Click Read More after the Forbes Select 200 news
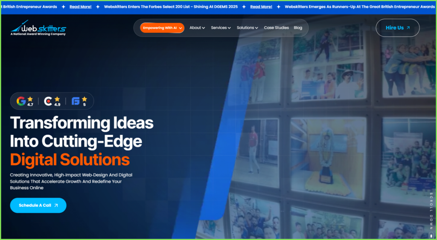Viewport: 437px width, 240px height. [x=261, y=7]
